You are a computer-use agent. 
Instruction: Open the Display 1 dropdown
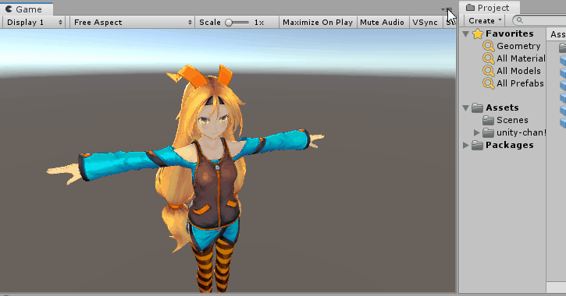pyautogui.click(x=34, y=23)
